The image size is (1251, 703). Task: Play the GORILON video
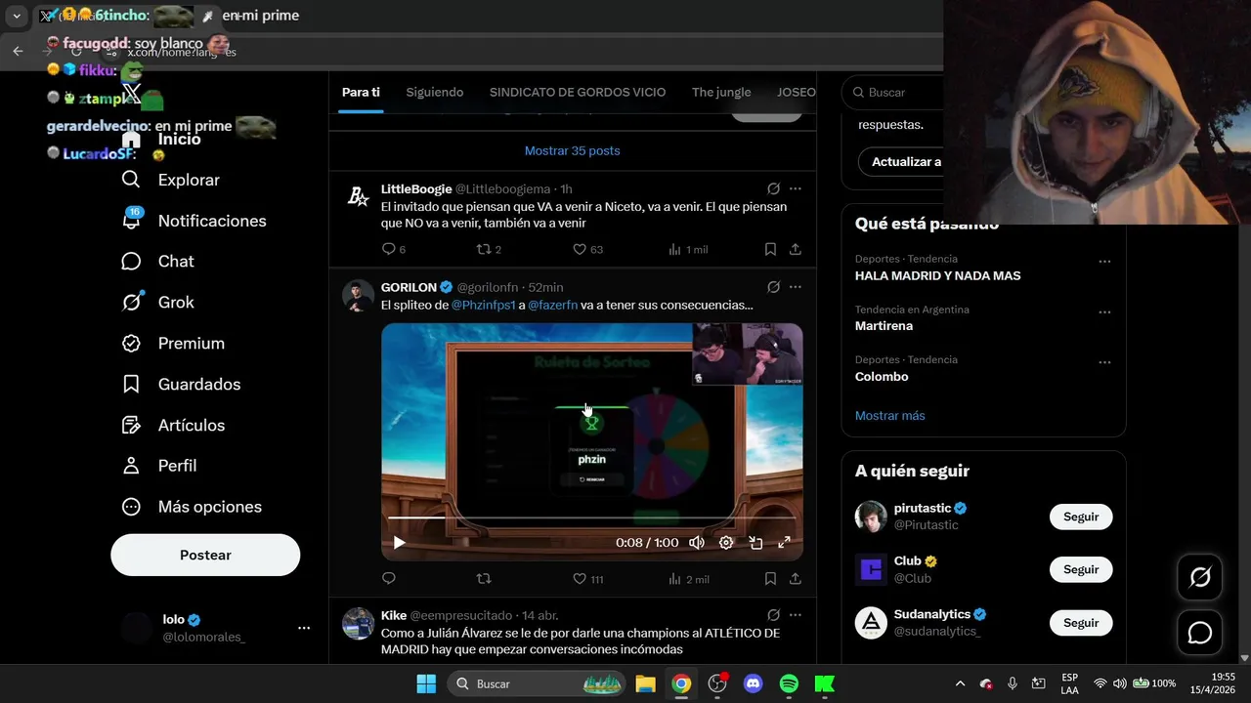coord(399,543)
